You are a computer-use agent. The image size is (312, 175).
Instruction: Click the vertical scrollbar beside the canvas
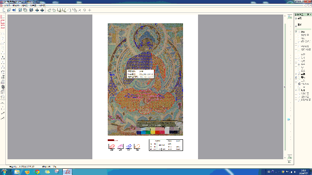[285, 87]
